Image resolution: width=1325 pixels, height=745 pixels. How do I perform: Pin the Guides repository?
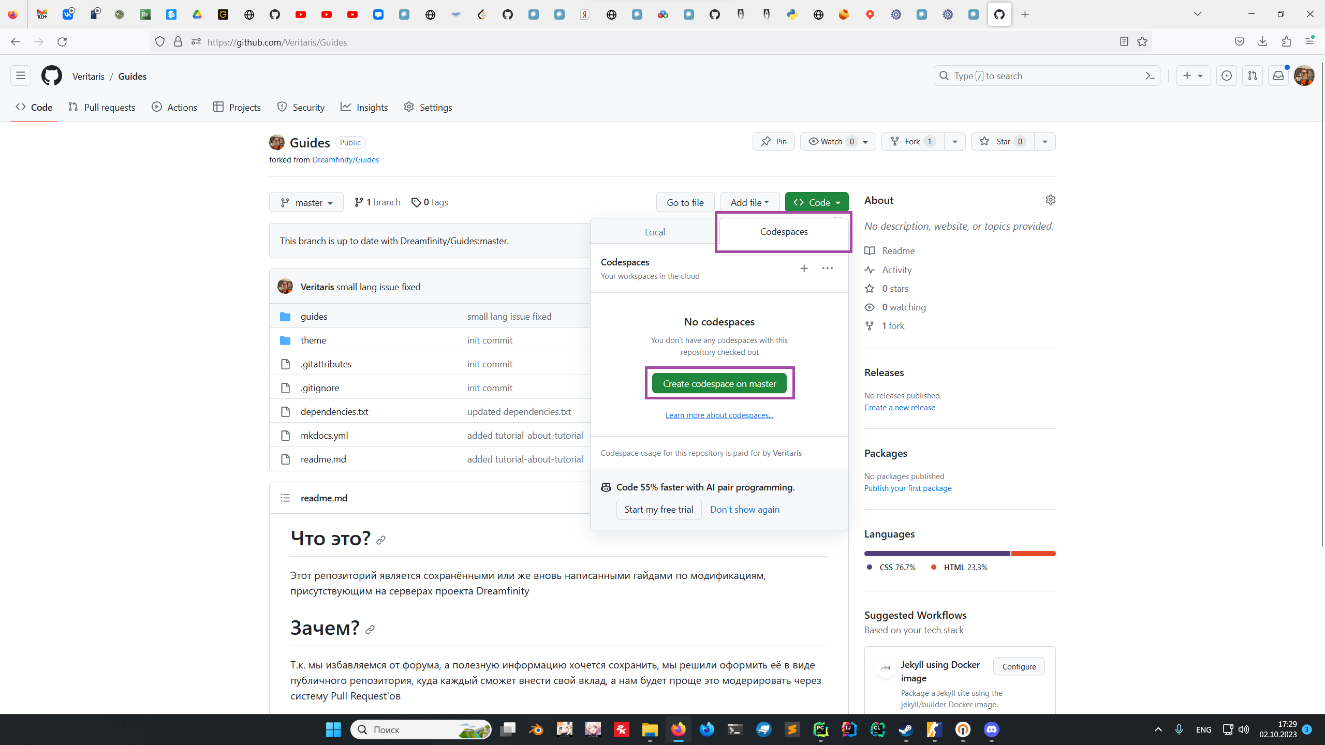click(774, 142)
